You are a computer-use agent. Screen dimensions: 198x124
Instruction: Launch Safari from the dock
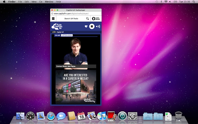(51, 116)
